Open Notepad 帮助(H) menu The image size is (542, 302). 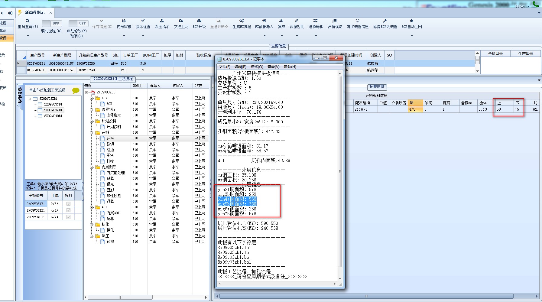290,67
